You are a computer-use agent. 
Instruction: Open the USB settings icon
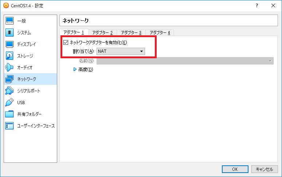coord(10,102)
